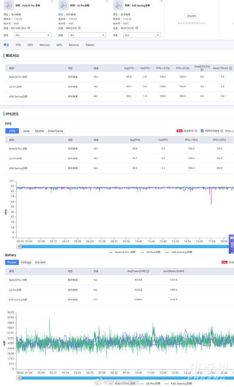Click K40 Gaming row in FPS table

[x=119, y=168]
